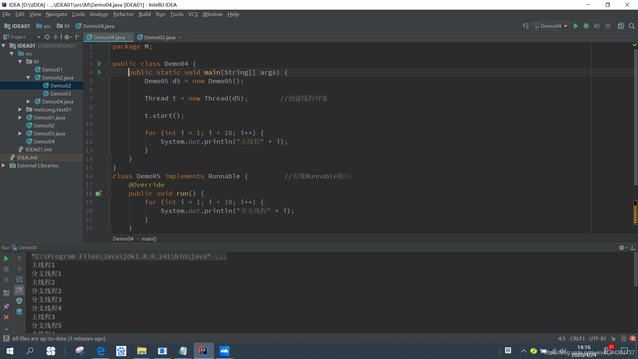This screenshot has height=359, width=638.
Task: Switch to the Demo02.java editor tab
Action: tap(159, 37)
